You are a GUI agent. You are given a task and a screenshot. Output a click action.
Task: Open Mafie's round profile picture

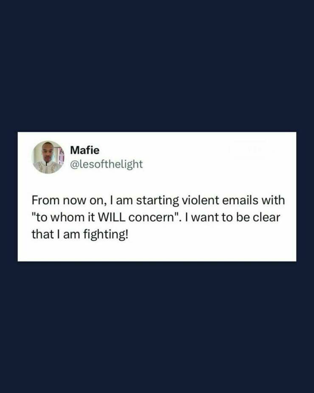(x=48, y=157)
